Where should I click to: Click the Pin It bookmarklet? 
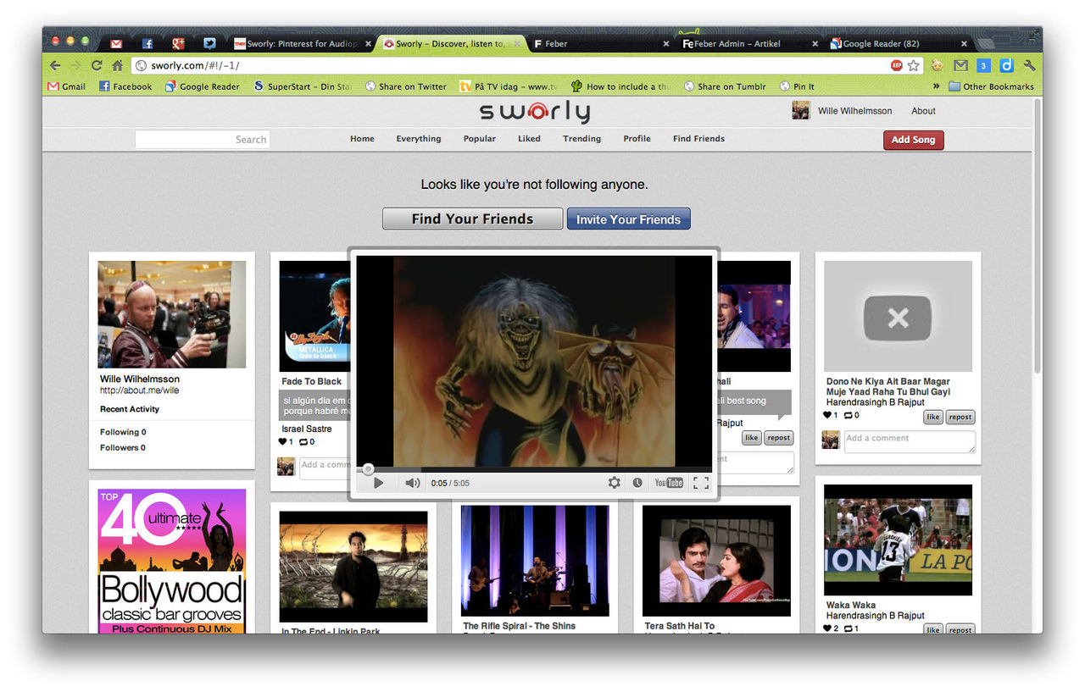point(798,86)
